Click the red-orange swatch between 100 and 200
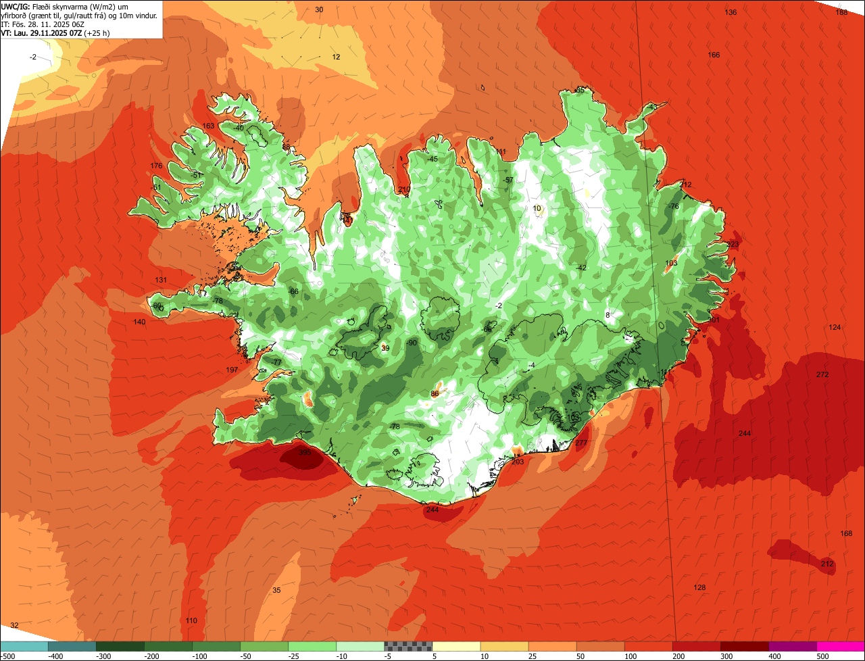The width and height of the screenshot is (865, 661). pyautogui.click(x=648, y=646)
